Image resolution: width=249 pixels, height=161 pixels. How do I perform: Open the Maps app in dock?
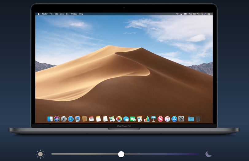[112, 119]
